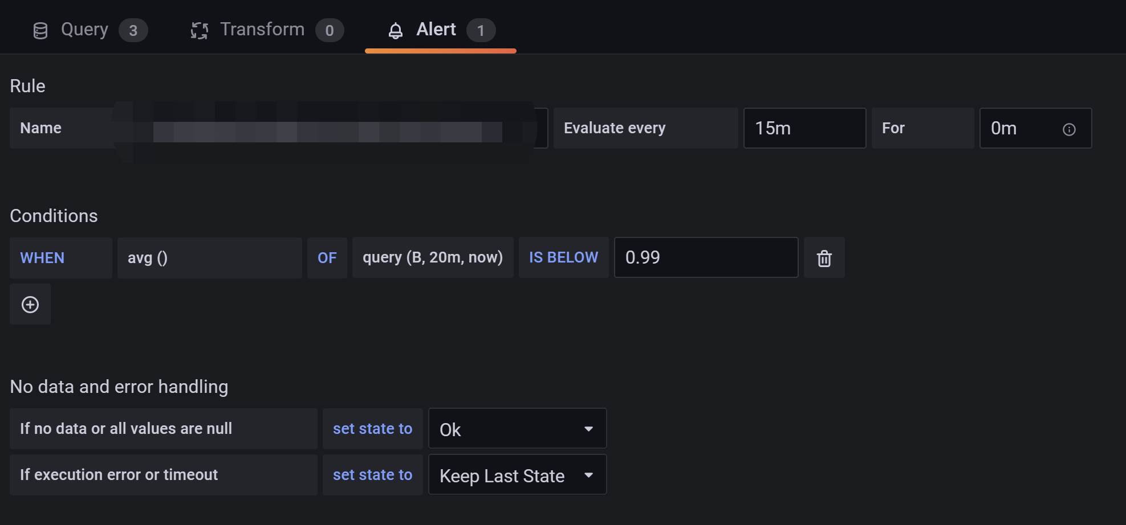Edit the query (B, 20m, now) parameters

click(433, 257)
